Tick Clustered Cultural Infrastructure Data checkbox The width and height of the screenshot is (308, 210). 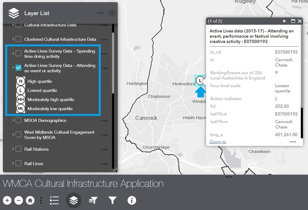[18, 39]
